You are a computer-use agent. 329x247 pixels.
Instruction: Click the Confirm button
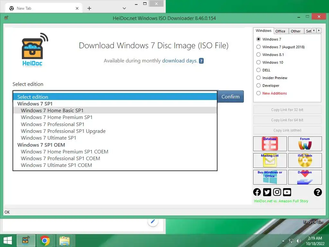click(230, 96)
